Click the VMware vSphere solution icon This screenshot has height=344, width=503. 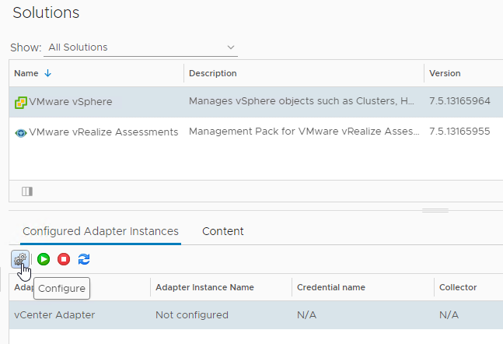21,102
